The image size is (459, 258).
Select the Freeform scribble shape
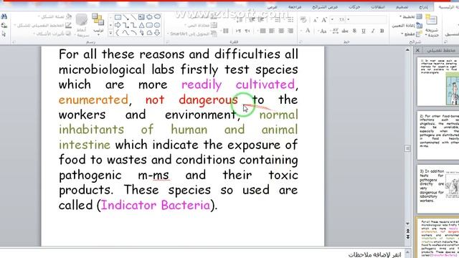[x=142, y=32]
